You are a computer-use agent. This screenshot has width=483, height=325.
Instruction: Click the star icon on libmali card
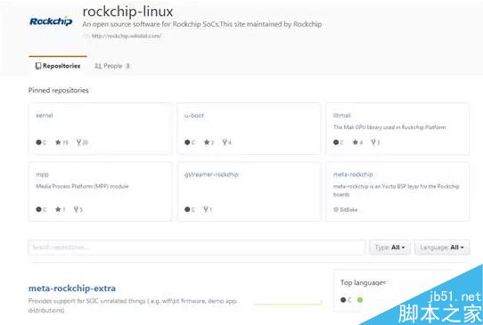356,142
